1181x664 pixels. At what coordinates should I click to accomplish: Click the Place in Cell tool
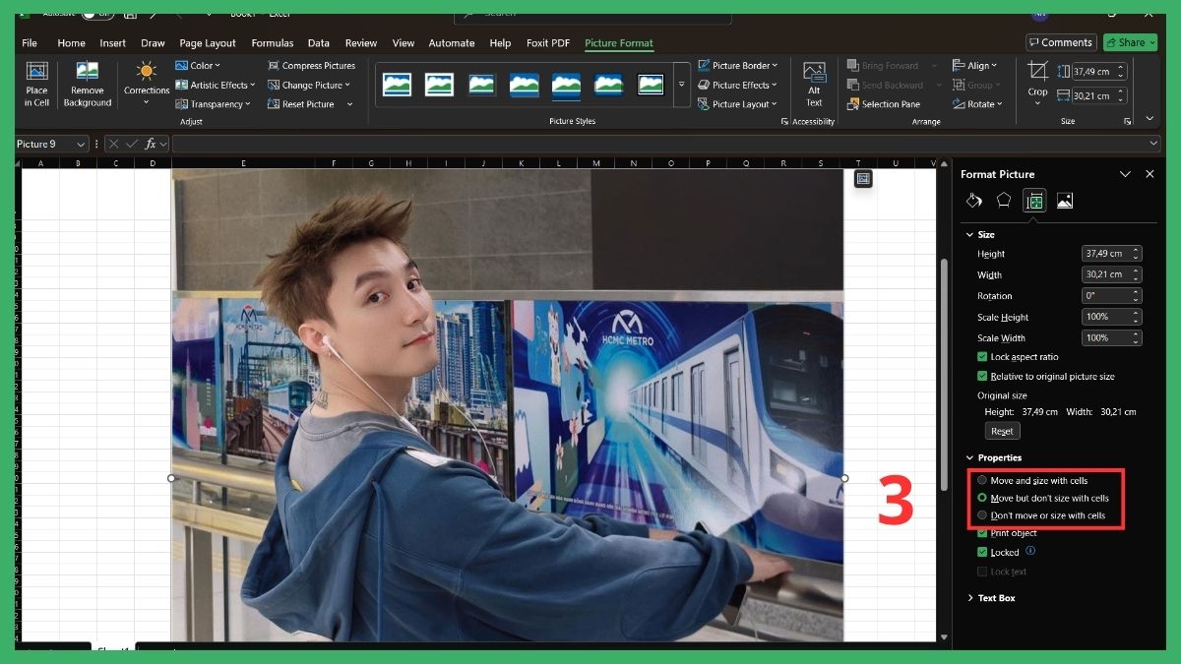[x=36, y=85]
